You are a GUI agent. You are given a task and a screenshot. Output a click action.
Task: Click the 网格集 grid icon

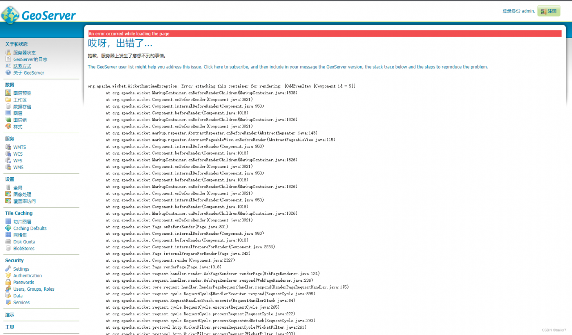8,235
